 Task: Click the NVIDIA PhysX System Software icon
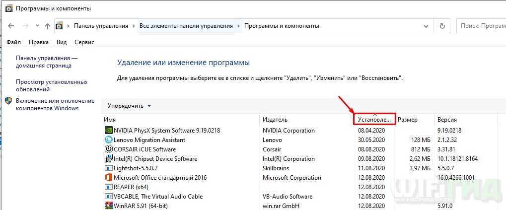pyautogui.click(x=109, y=131)
